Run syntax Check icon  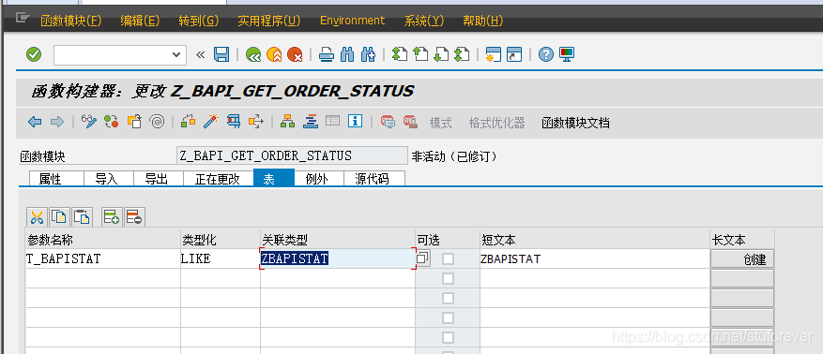[x=188, y=122]
